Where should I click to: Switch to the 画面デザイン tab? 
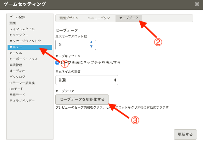coord(69,18)
